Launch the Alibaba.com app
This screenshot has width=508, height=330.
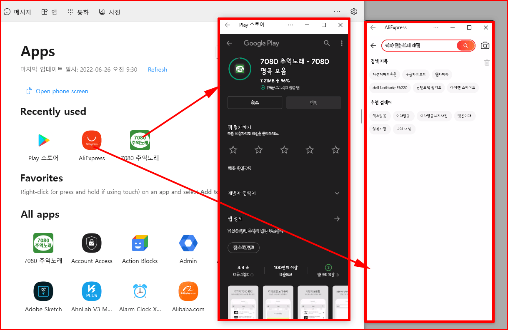point(188,291)
